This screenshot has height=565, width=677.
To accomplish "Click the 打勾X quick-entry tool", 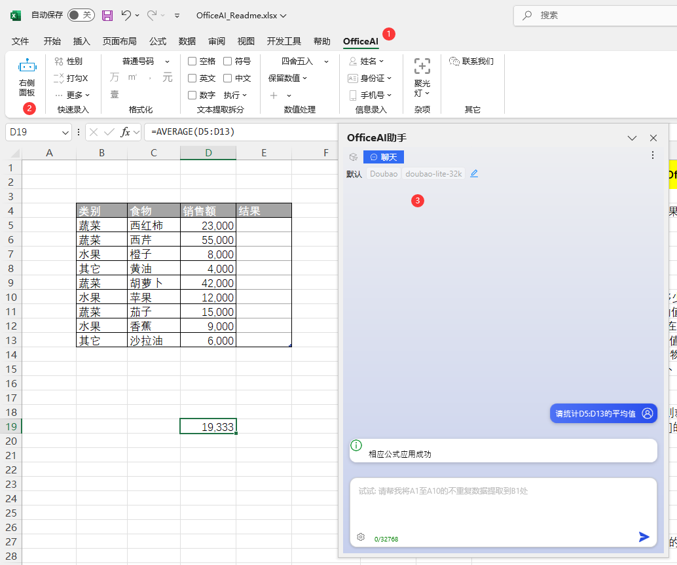I will 71,78.
